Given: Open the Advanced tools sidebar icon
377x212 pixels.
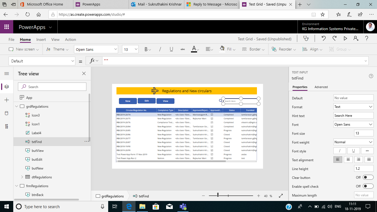Looking at the screenshot, I should [x=7, y=126].
